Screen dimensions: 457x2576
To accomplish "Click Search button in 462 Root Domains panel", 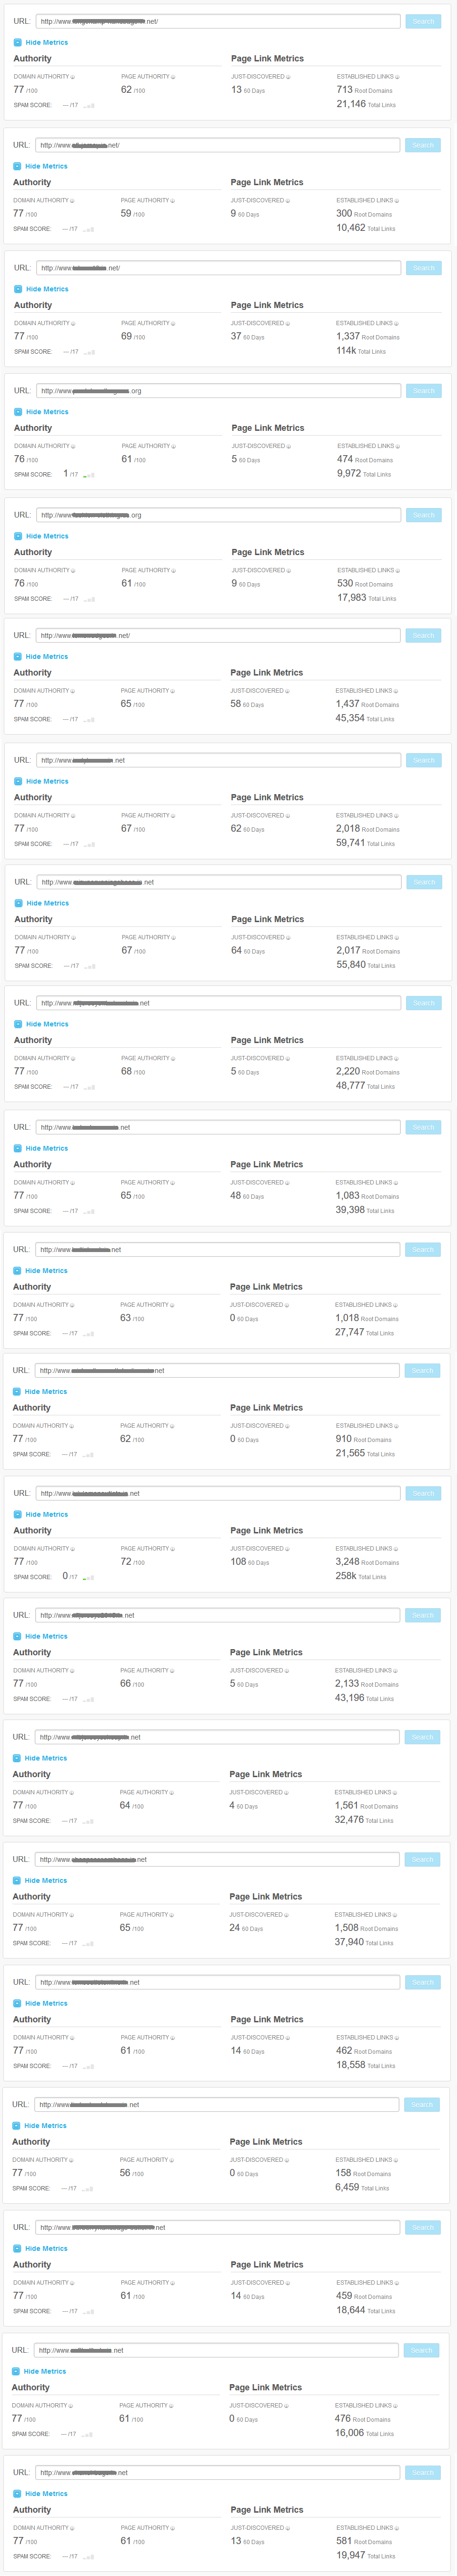I will [423, 1982].
